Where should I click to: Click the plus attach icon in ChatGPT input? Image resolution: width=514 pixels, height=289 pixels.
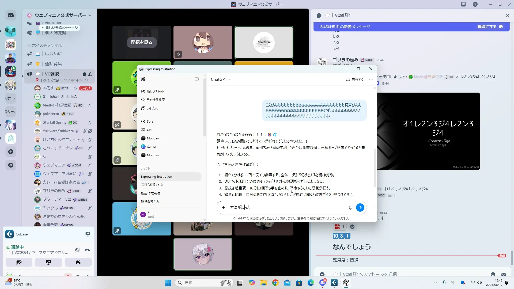(x=224, y=207)
